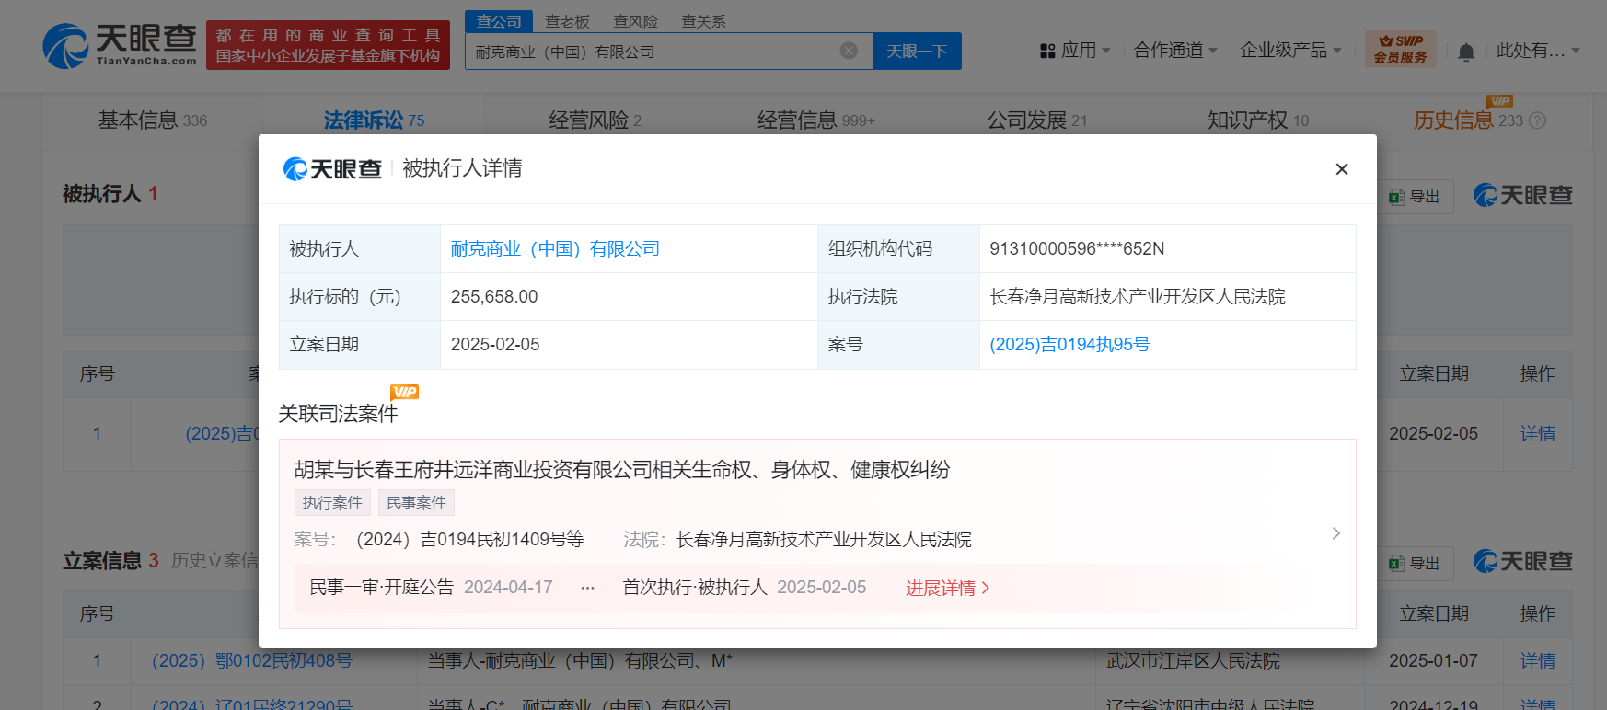Close the 被执行人详情 dialog
1607x710 pixels.
[1341, 169]
